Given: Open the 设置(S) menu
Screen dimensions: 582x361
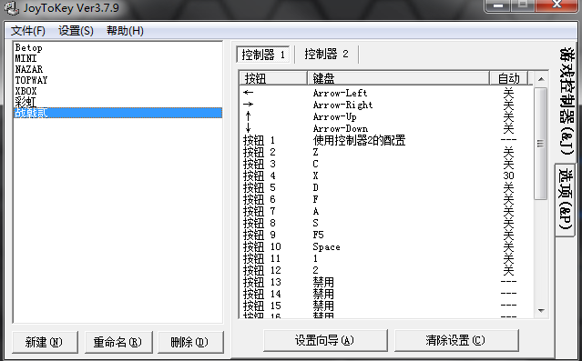Looking at the screenshot, I should coord(77,31).
